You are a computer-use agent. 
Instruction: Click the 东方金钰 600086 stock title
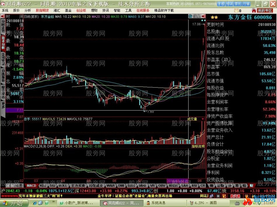coord(250,17)
